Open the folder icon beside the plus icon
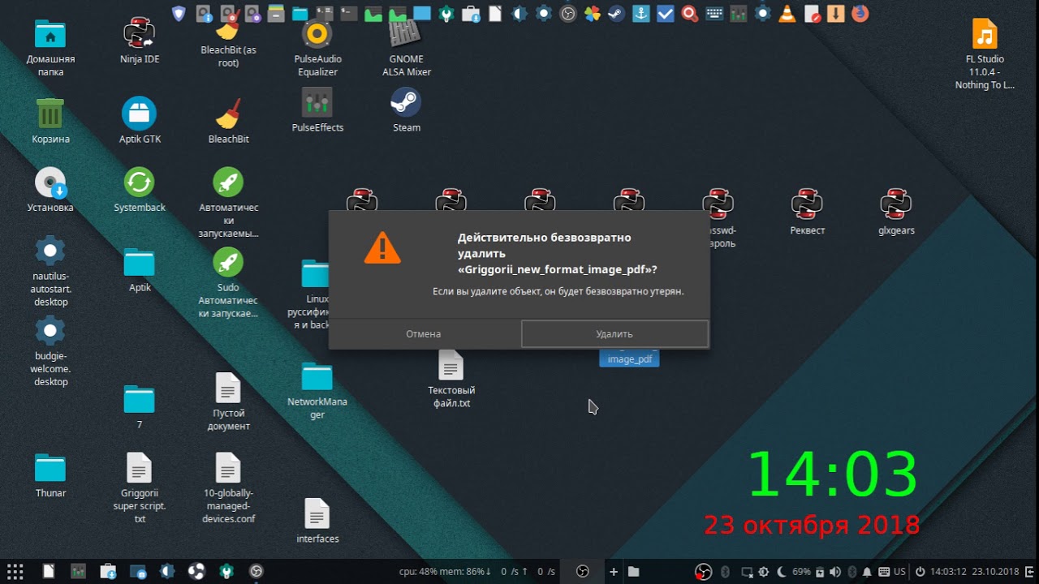1039x584 pixels. tap(633, 572)
